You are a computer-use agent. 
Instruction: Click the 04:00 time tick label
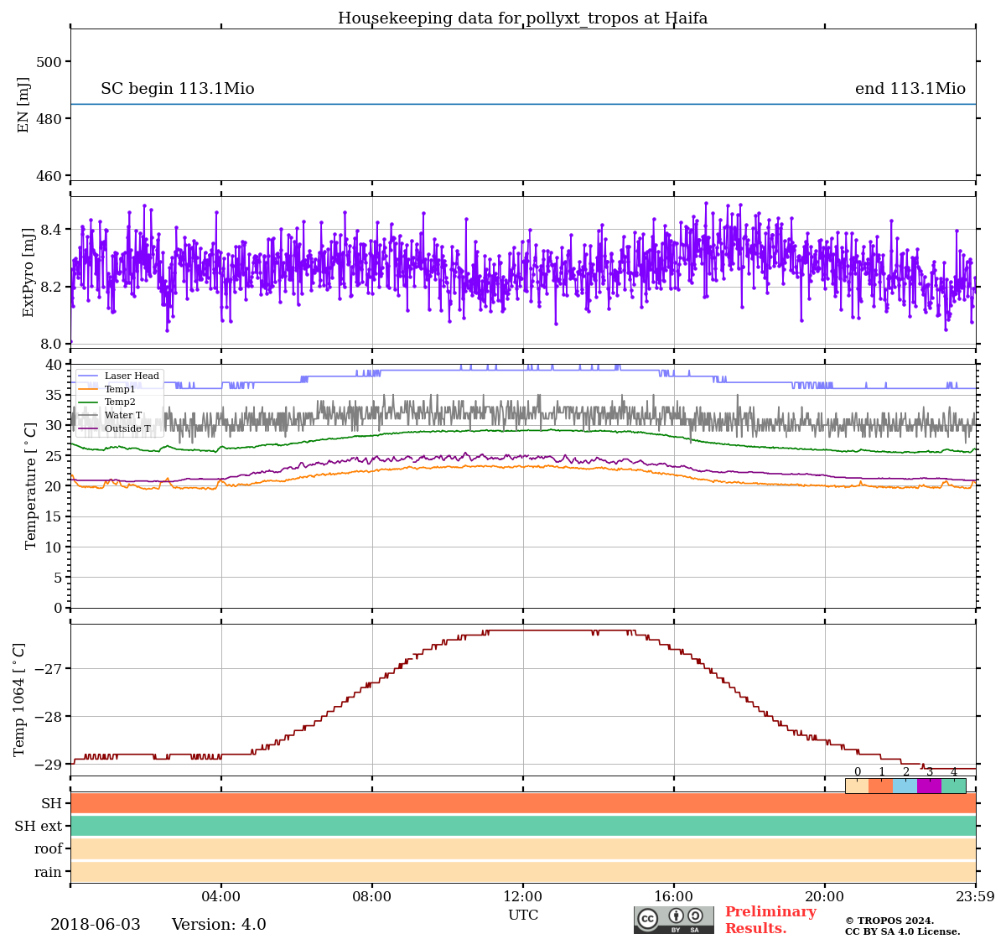click(x=221, y=896)
